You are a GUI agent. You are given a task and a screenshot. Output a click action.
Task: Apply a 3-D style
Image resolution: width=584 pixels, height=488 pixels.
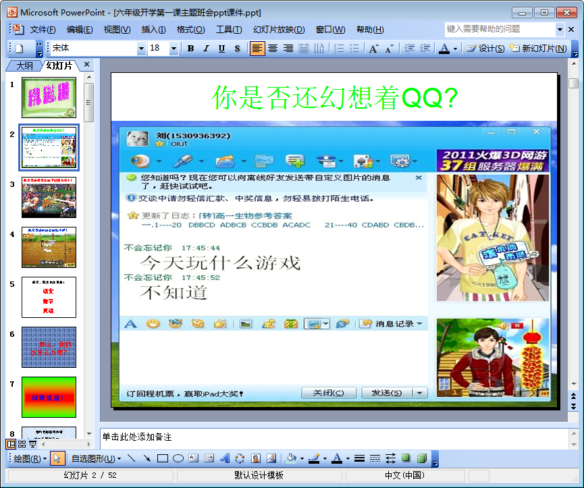click(421, 458)
